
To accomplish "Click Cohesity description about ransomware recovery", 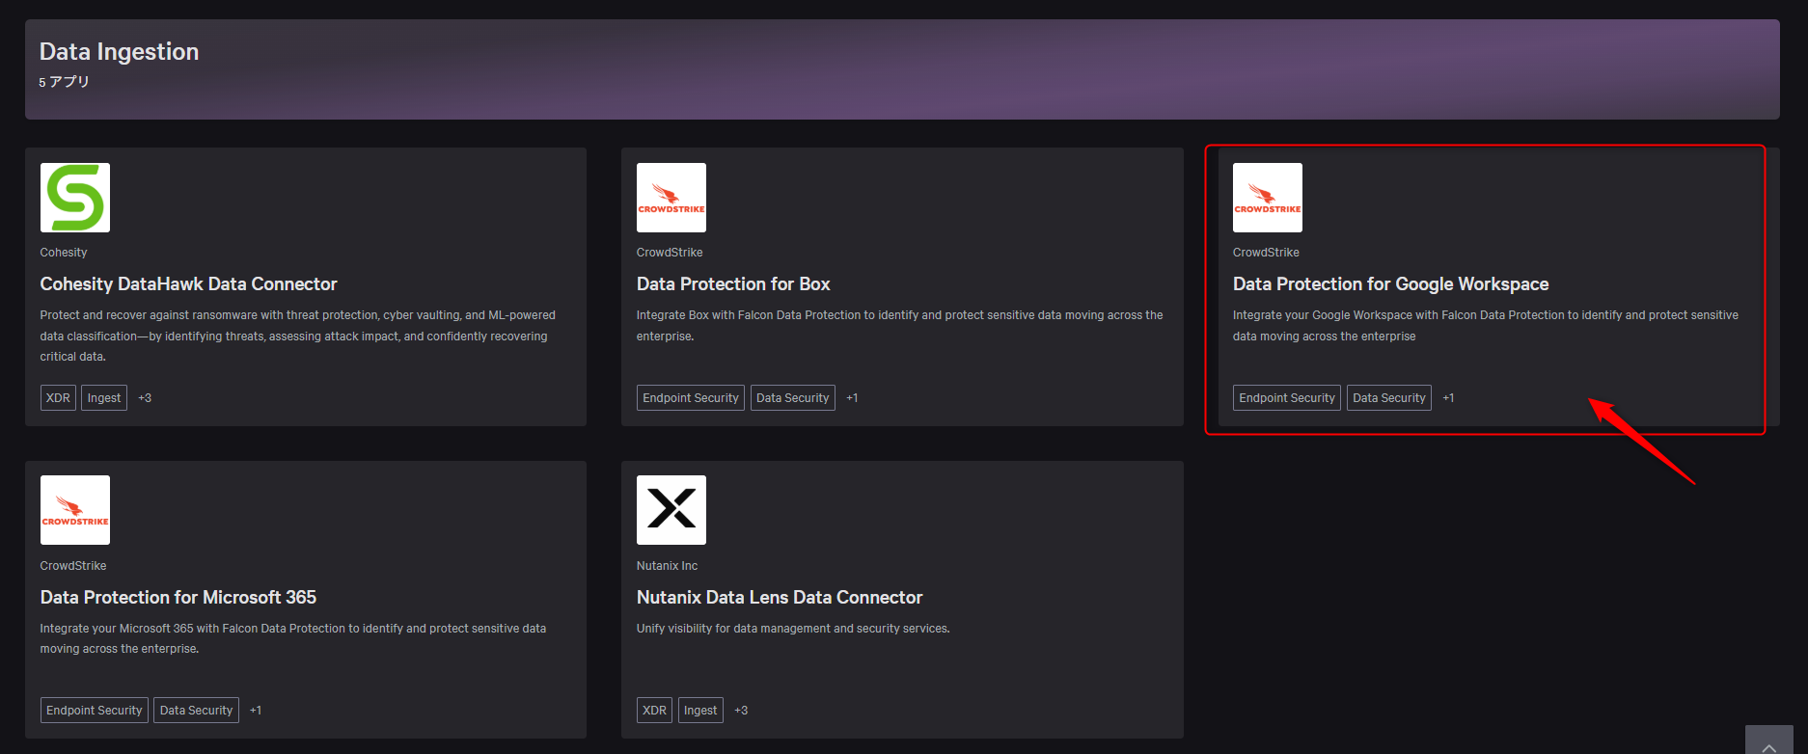I will point(298,336).
